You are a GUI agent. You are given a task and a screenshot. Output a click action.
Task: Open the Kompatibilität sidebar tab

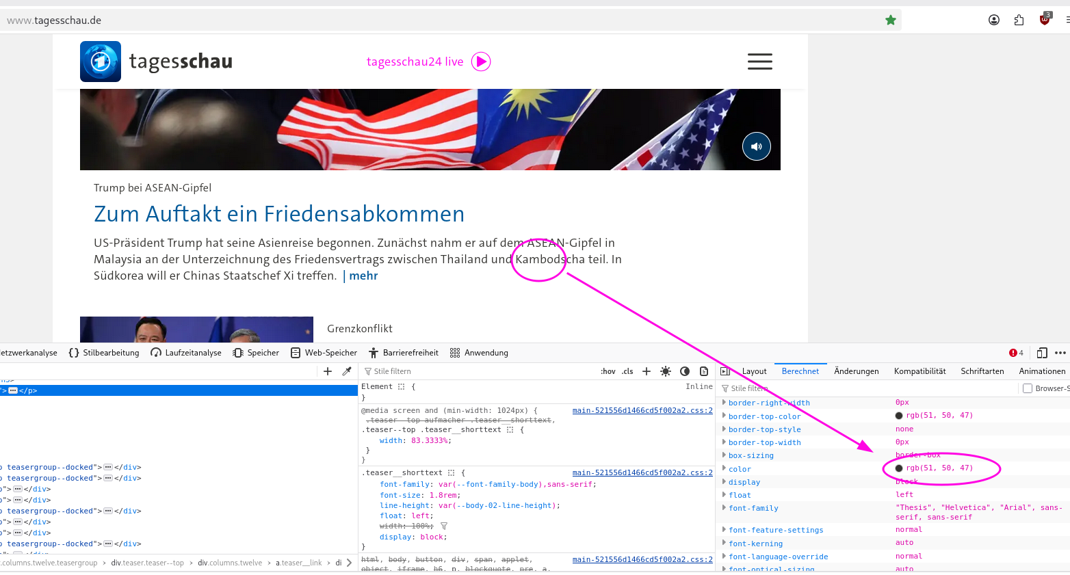920,371
